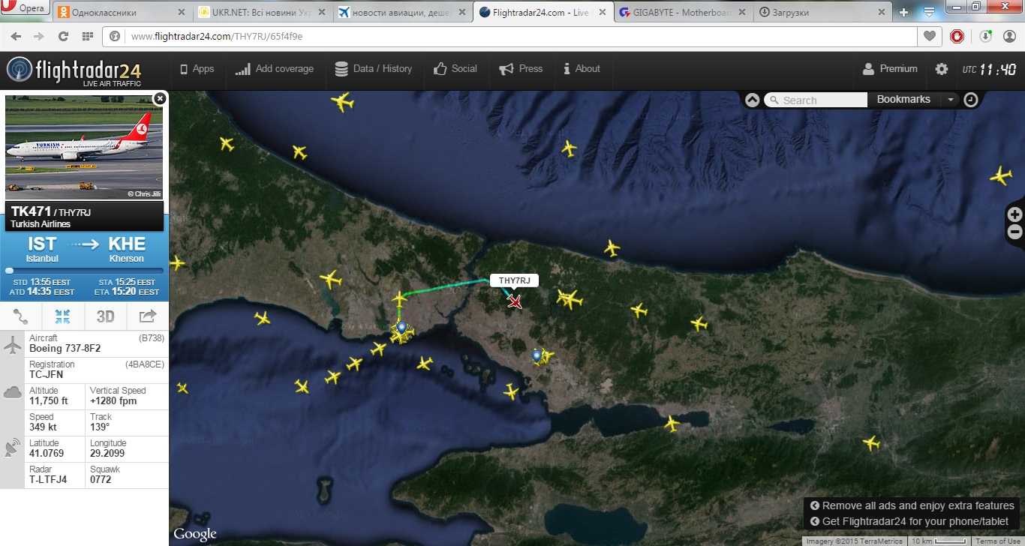
Task: Open the Add coverage menu
Action: [275, 69]
